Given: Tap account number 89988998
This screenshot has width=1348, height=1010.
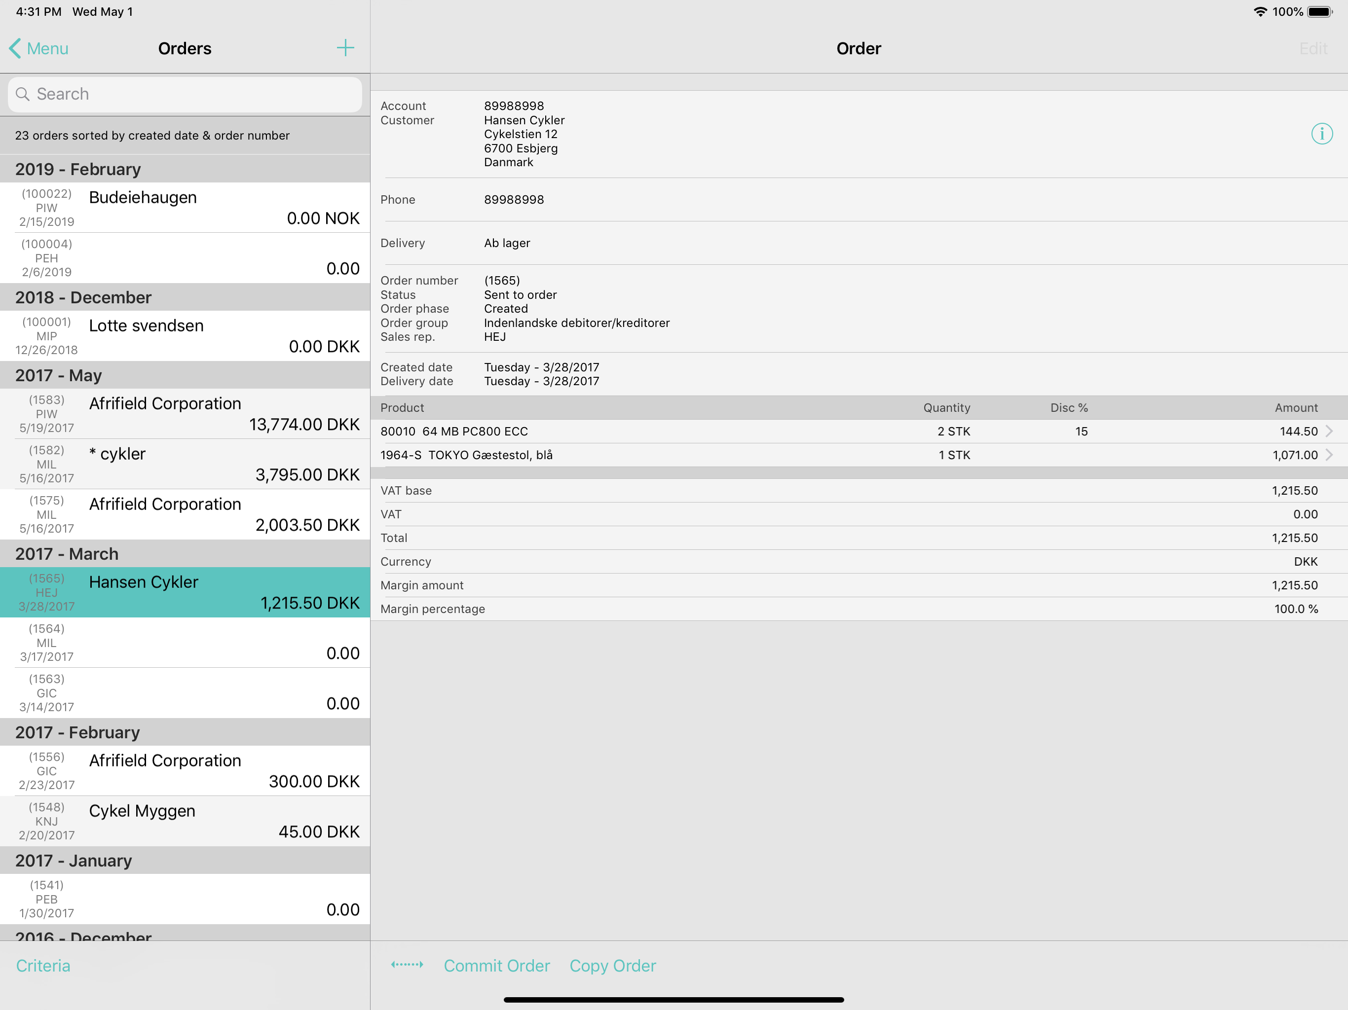Looking at the screenshot, I should click(514, 106).
